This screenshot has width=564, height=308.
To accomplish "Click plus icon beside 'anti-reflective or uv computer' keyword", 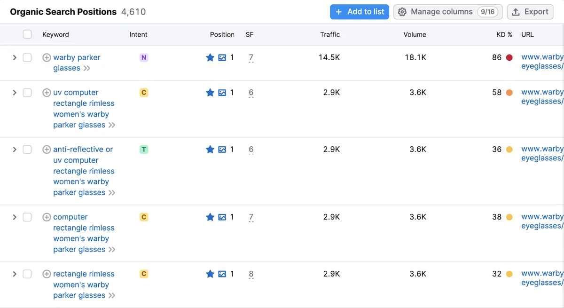I will click(47, 150).
